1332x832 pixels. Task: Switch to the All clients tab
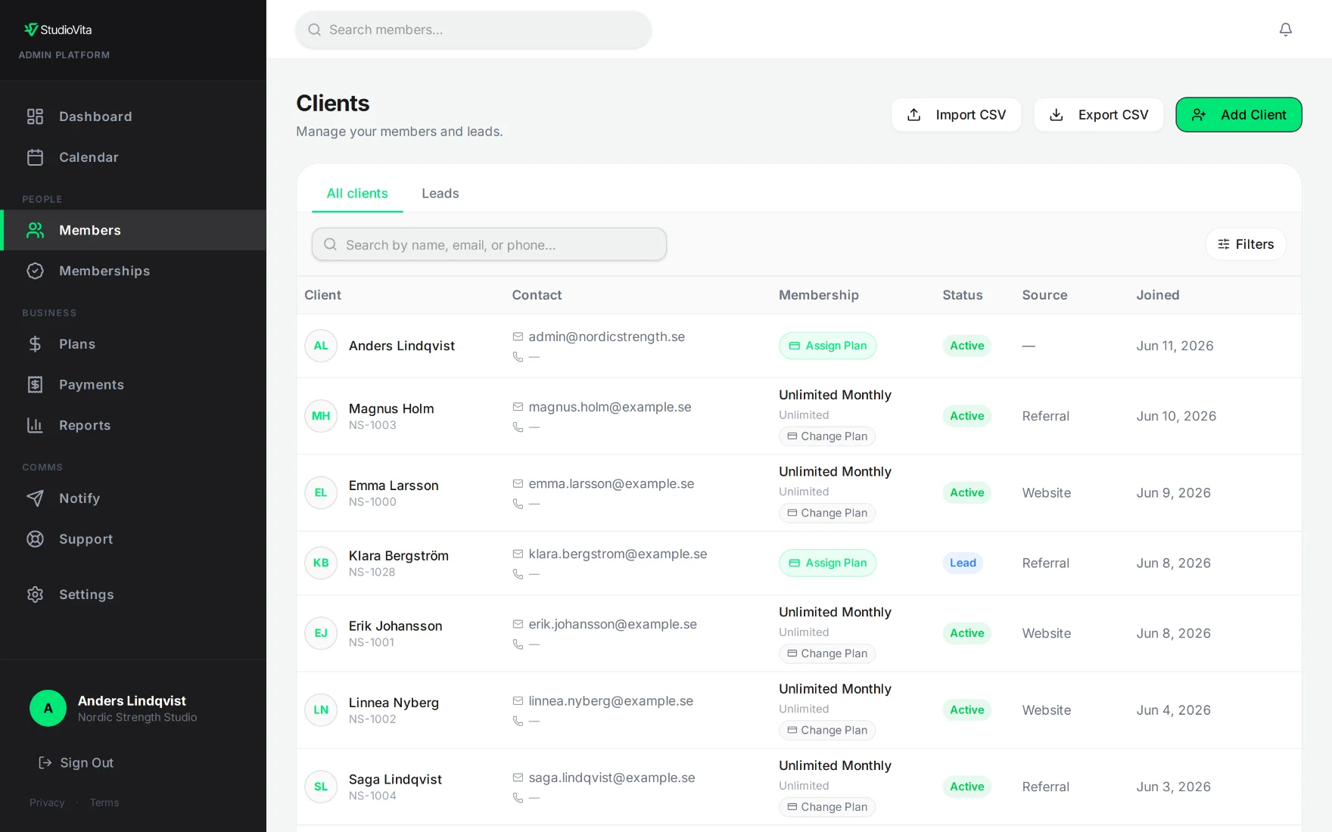[x=357, y=194]
